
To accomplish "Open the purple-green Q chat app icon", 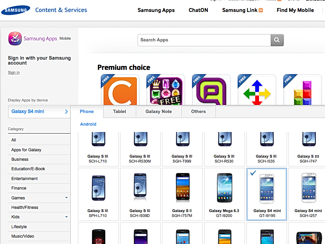I will (x=211, y=90).
